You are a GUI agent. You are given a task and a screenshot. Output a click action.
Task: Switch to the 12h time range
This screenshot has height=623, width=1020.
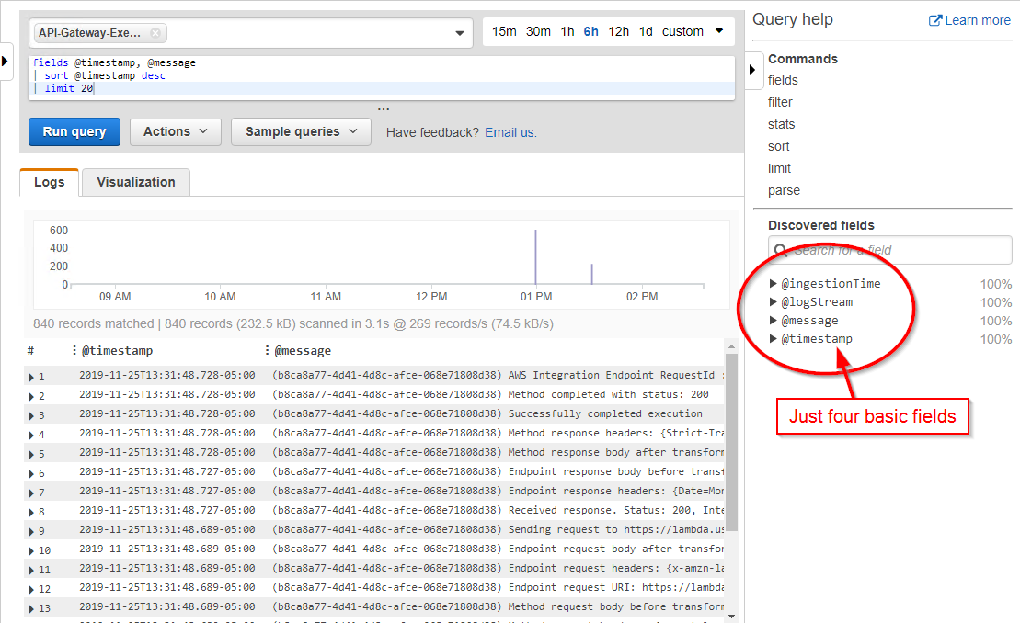(618, 30)
